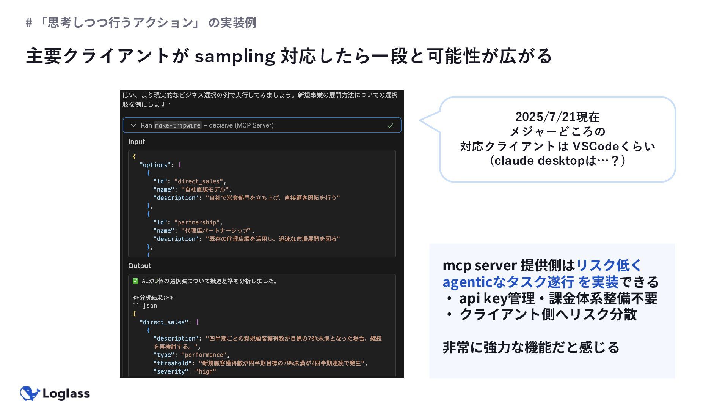The width and height of the screenshot is (728, 410).
Task: Click the 'decisive (MCP Server)' label
Action: tap(241, 125)
